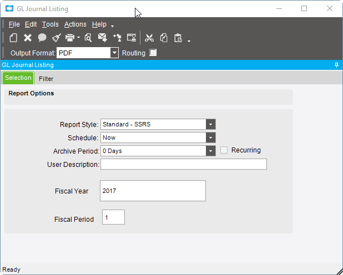Pin the GL Journal Listing panel
Viewport: 343px width, 275px height.
click(x=336, y=65)
